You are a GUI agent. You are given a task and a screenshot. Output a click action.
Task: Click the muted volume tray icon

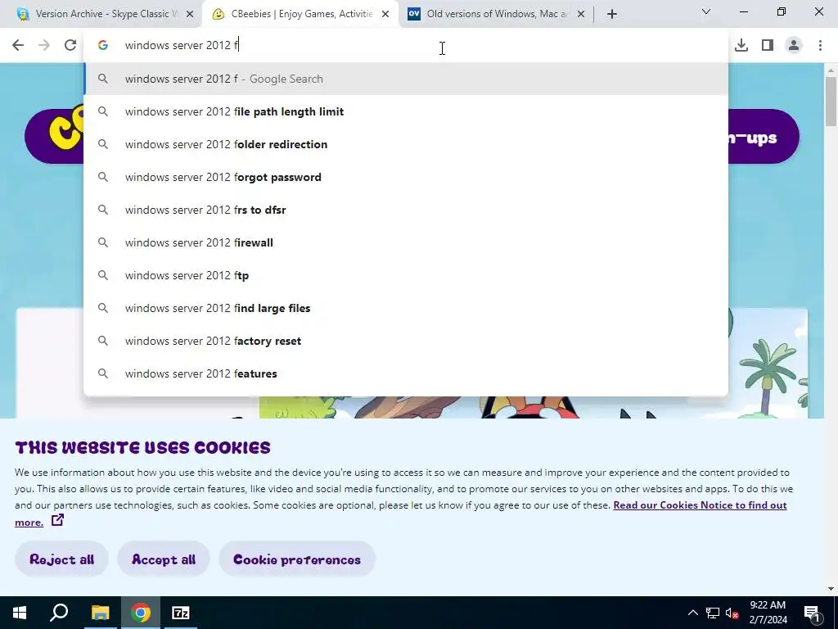pyautogui.click(x=732, y=613)
